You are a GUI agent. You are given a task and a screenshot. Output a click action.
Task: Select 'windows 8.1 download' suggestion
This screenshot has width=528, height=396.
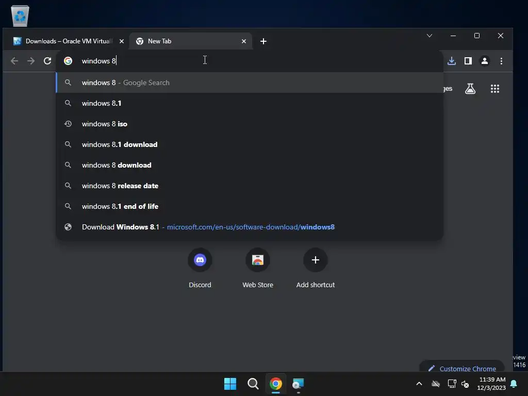click(x=250, y=144)
